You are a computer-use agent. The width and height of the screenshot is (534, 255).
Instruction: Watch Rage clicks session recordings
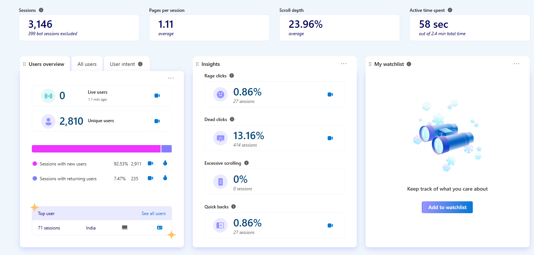tap(330, 94)
